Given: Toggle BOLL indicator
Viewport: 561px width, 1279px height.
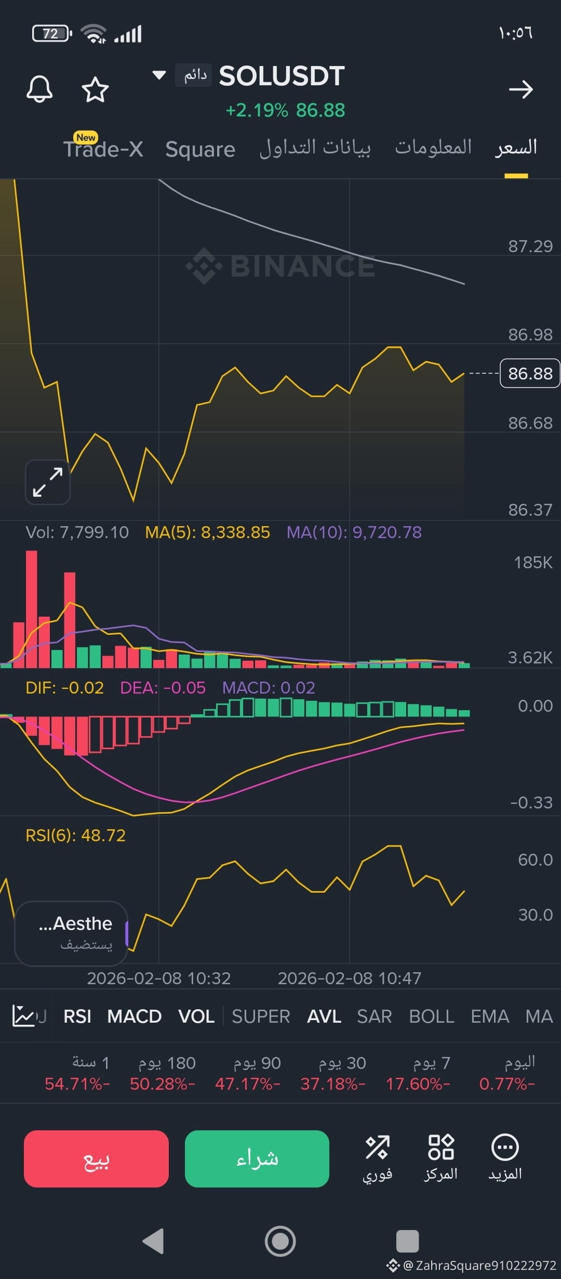Looking at the screenshot, I should pyautogui.click(x=432, y=1016).
